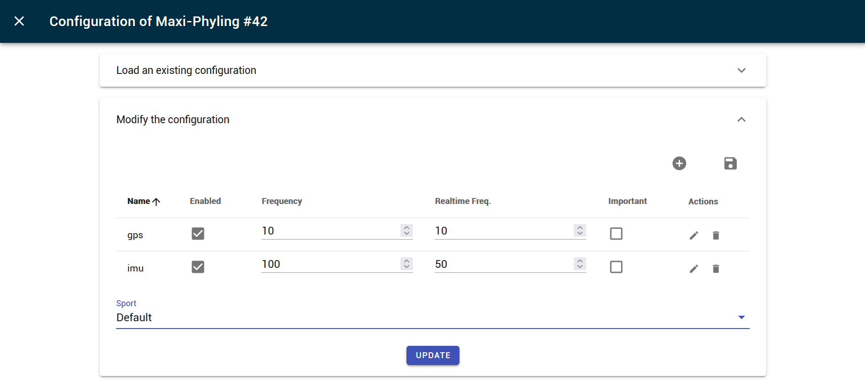Click the gps Realtime Freq. stepper arrows
This screenshot has width=865, height=386.
point(580,230)
